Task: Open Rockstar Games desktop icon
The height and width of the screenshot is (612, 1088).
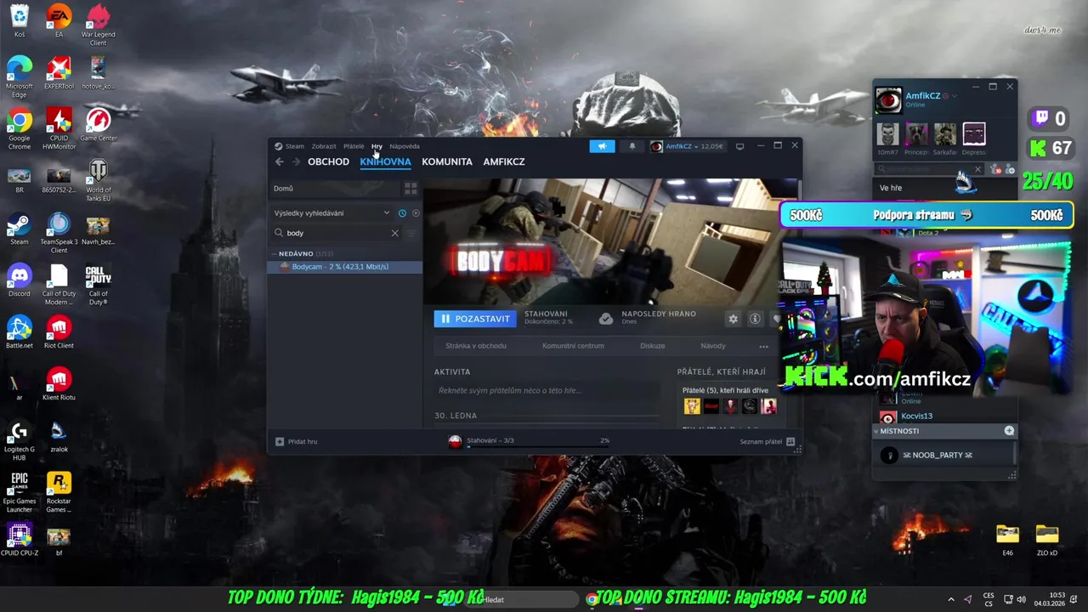Action: click(x=59, y=493)
